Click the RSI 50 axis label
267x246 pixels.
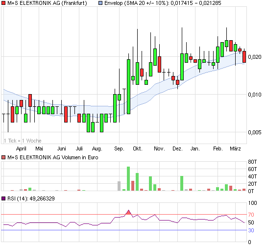[251, 222]
